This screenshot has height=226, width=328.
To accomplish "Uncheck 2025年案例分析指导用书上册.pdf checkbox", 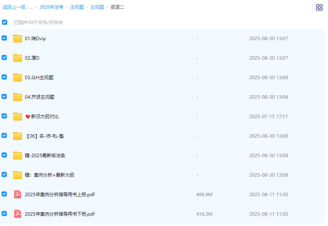I will tap(4, 194).
